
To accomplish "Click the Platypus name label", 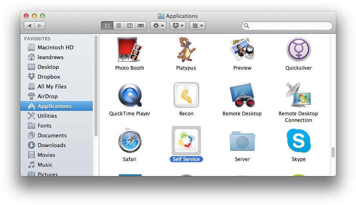I will coord(186,68).
